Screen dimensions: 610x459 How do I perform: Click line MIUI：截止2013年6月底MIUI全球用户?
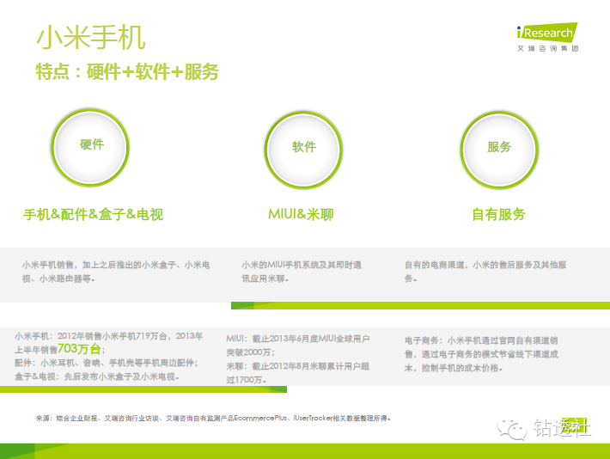click(298, 346)
